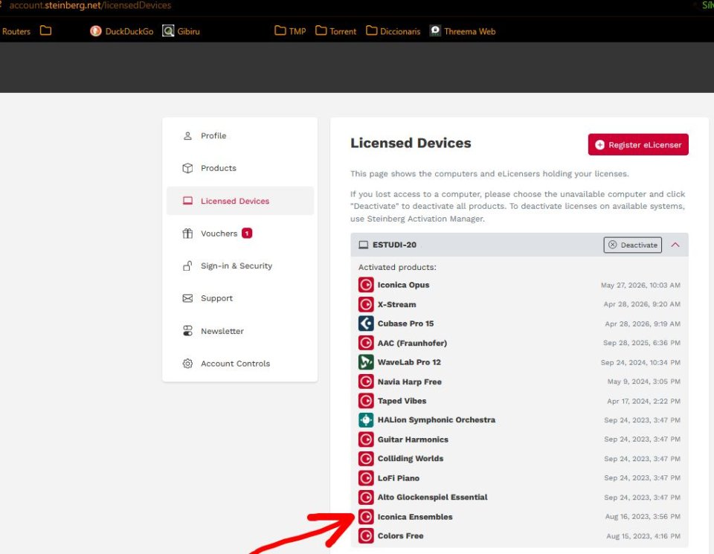Click the Account Controls gear icon

tap(187, 364)
